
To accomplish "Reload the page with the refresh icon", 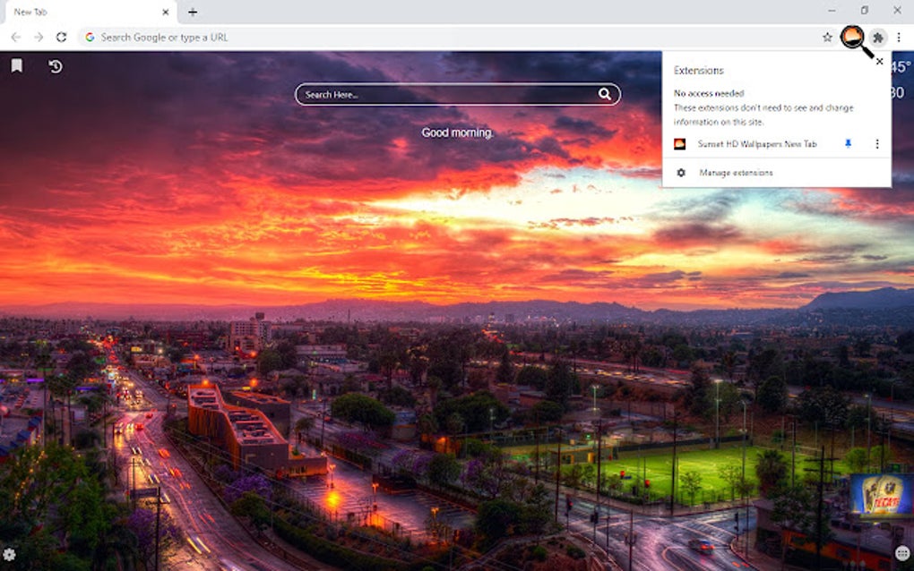I will [x=61, y=38].
